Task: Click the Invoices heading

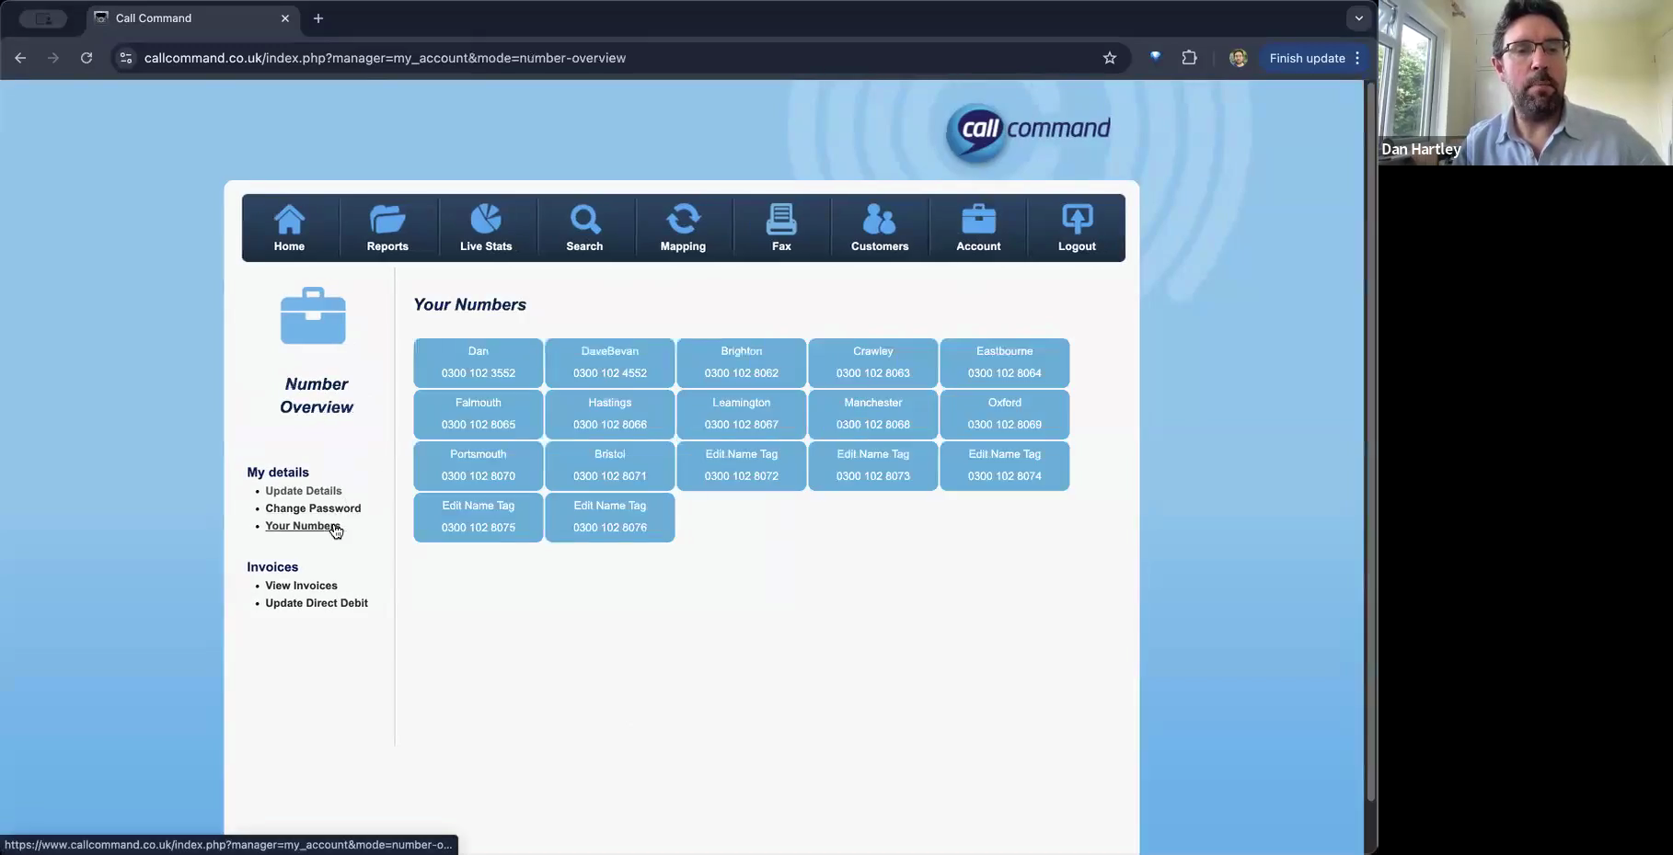Action: [x=272, y=567]
